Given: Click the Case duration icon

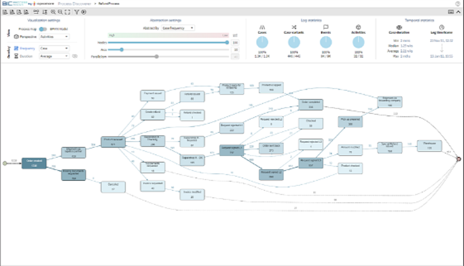Looking at the screenshot, I should (x=399, y=27).
